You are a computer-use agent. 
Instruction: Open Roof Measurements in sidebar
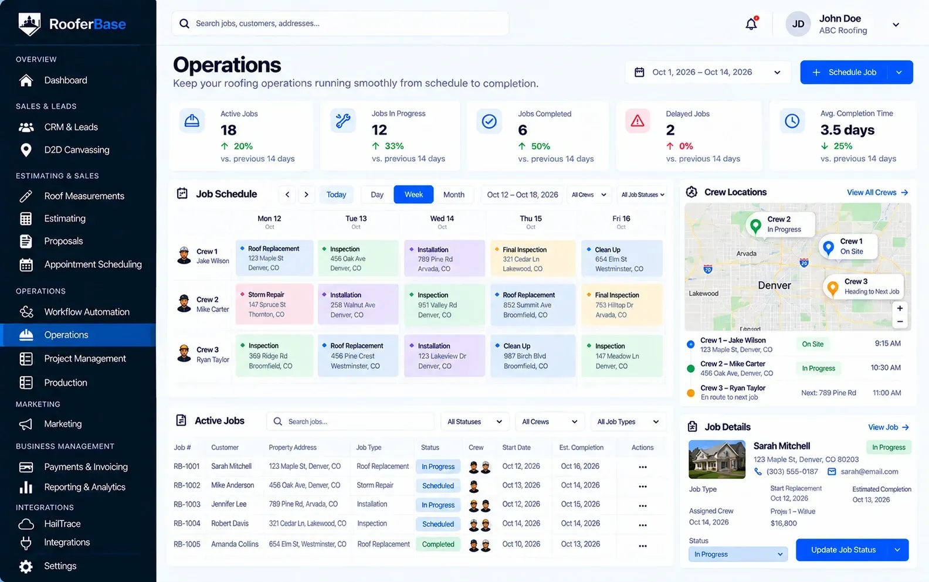click(78, 196)
